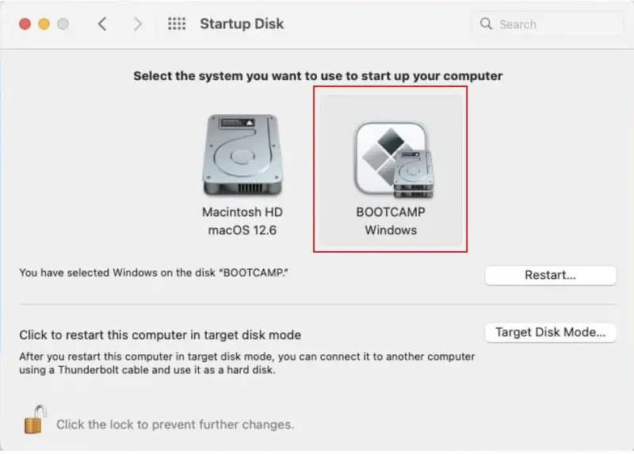This screenshot has width=634, height=454.
Task: Go back using the left chevron
Action: pyautogui.click(x=102, y=24)
